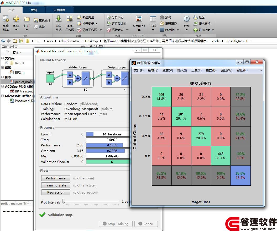
Task: Open 编辑(E) menu in confusion matrix window
Action: click(153, 70)
